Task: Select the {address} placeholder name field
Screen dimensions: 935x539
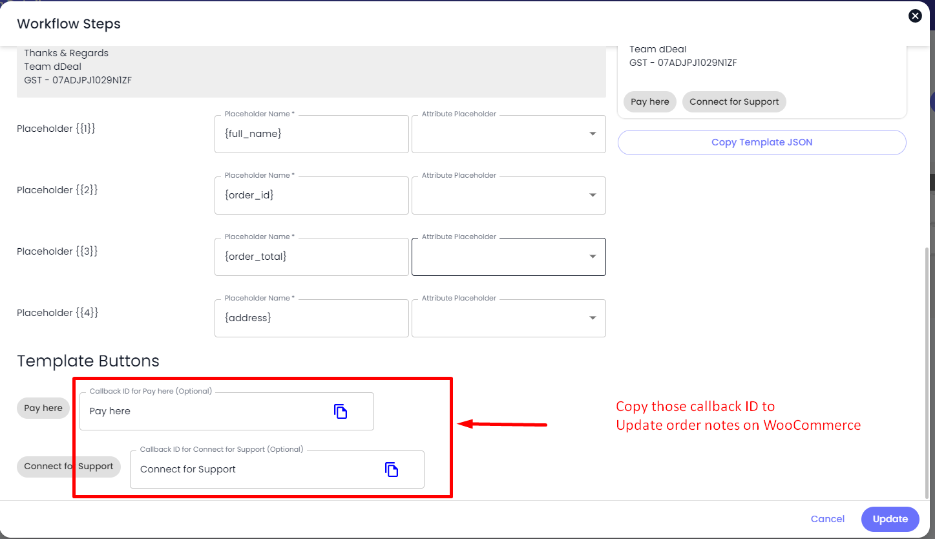Action: 311,319
